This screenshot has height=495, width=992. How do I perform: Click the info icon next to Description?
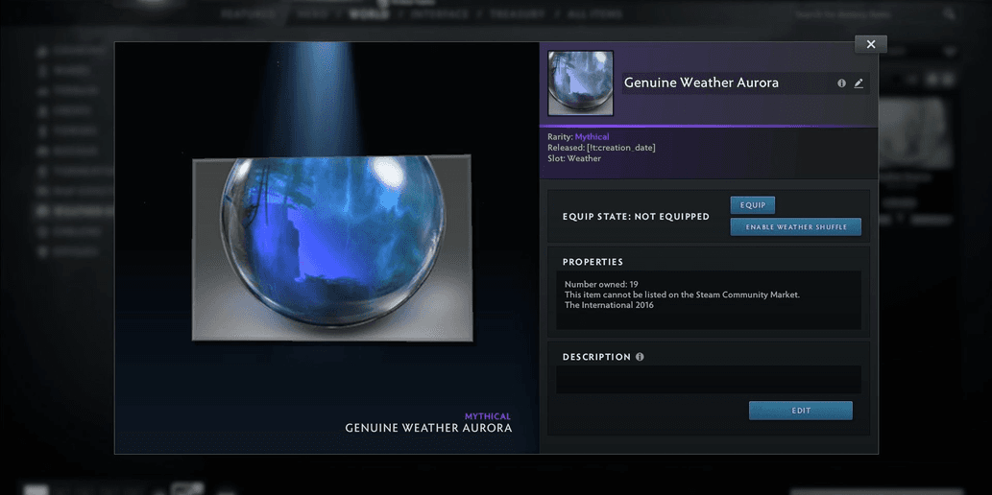[x=640, y=357]
